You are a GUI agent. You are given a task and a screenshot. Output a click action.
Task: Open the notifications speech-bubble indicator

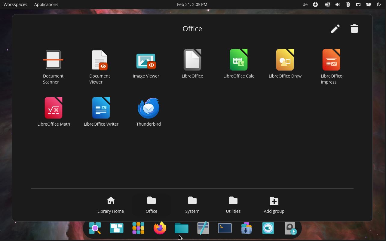click(x=369, y=5)
